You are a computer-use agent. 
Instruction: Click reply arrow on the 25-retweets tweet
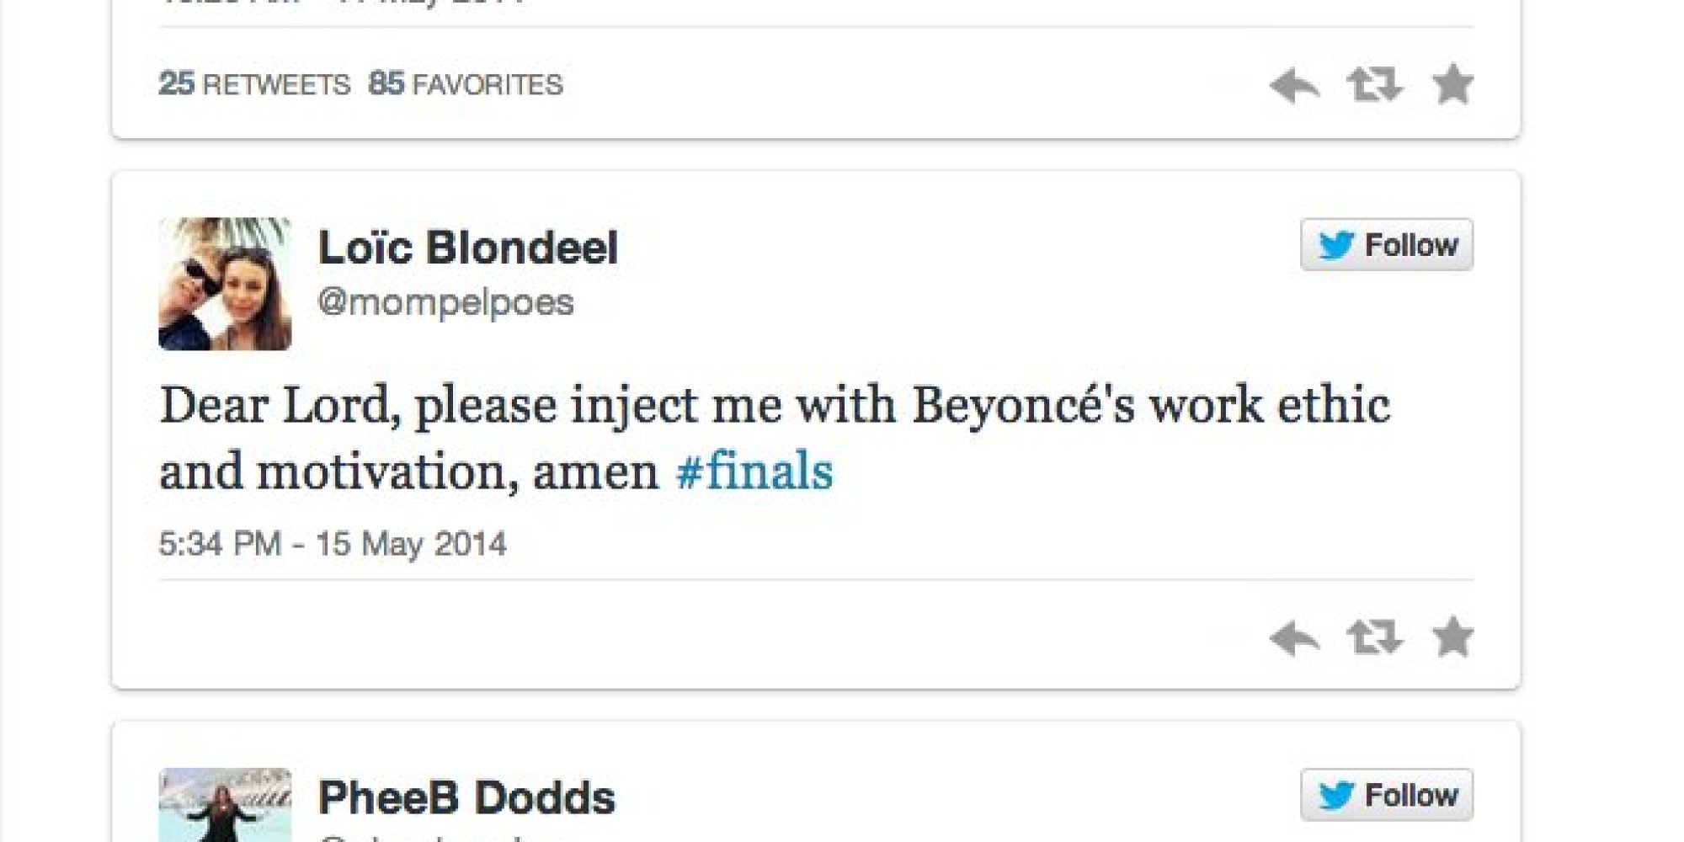(1294, 86)
